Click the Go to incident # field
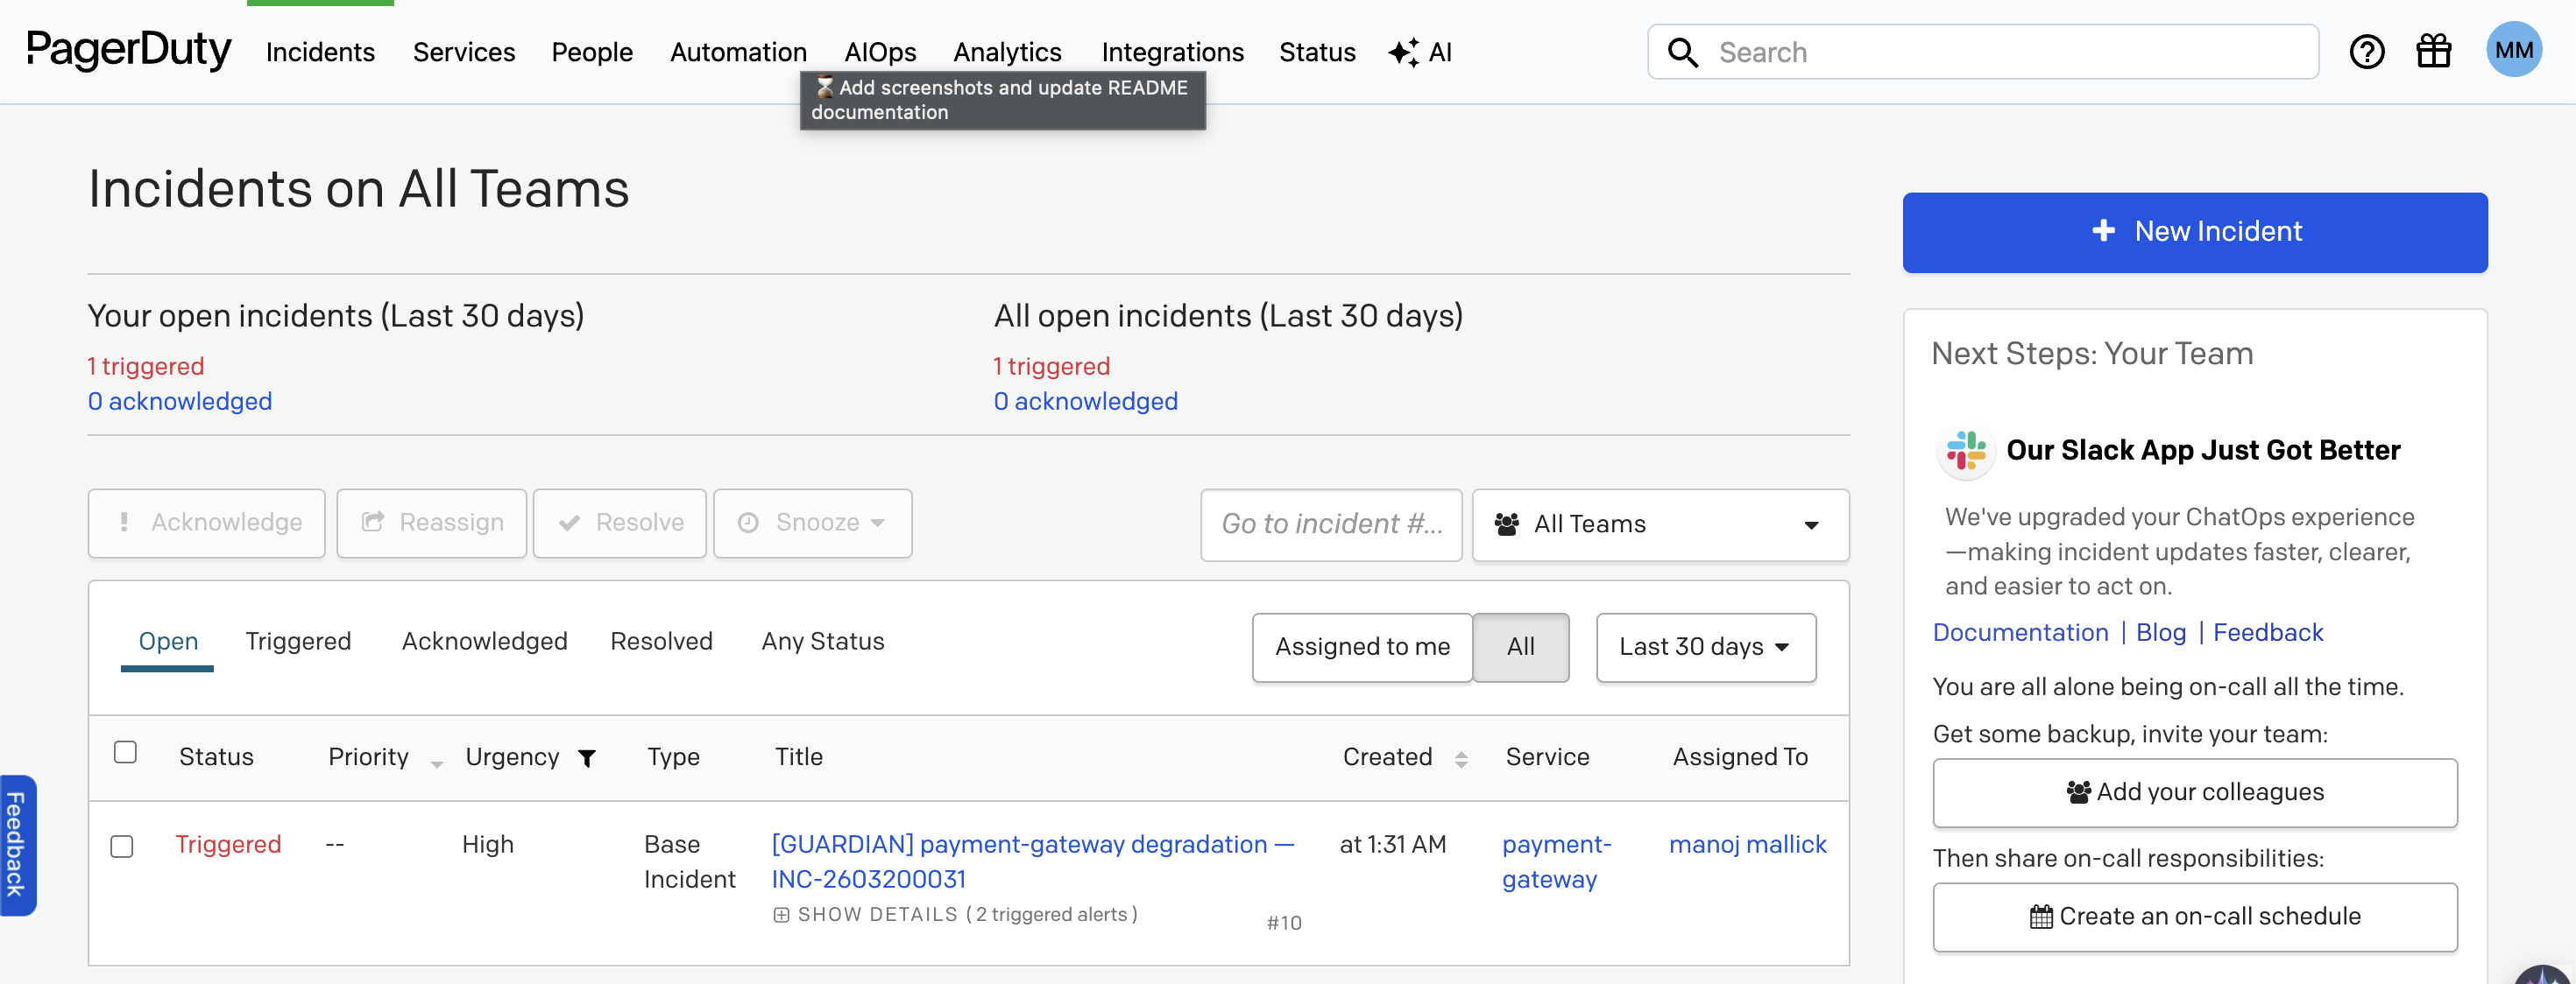This screenshot has height=984, width=2576. pyautogui.click(x=1331, y=524)
